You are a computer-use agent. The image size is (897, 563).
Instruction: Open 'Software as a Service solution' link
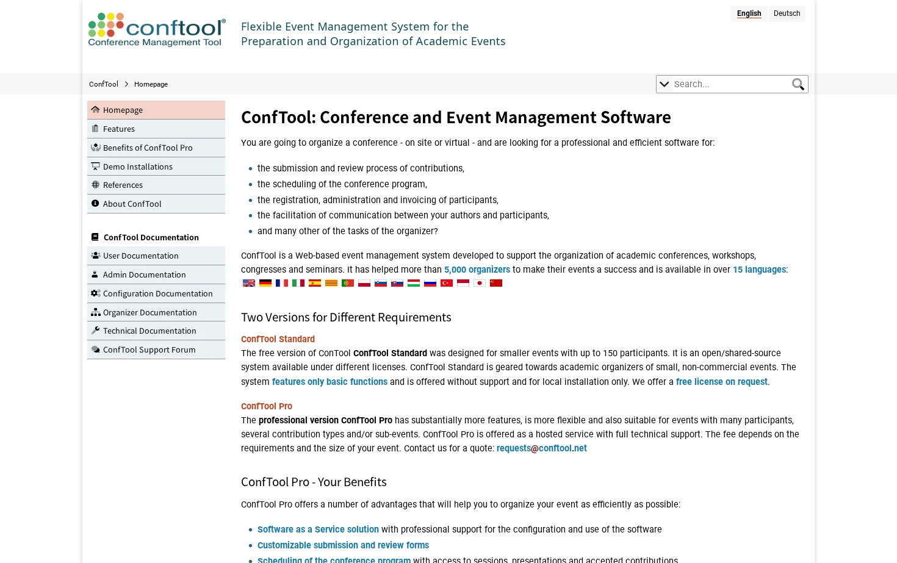[318, 529]
